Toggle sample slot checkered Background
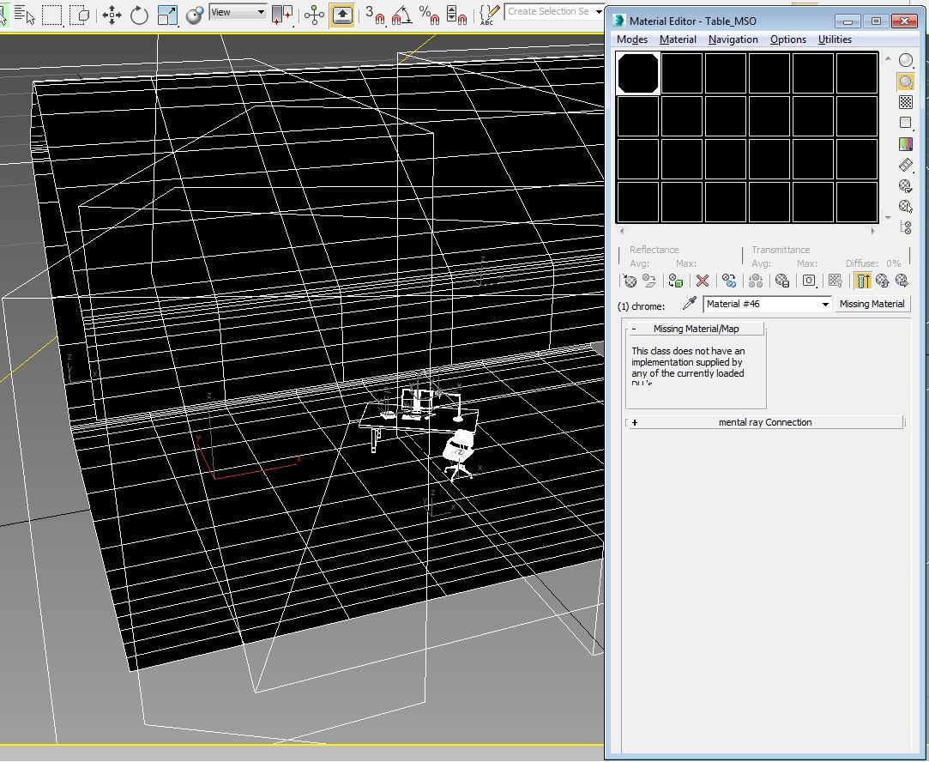929x762 pixels. tap(905, 102)
